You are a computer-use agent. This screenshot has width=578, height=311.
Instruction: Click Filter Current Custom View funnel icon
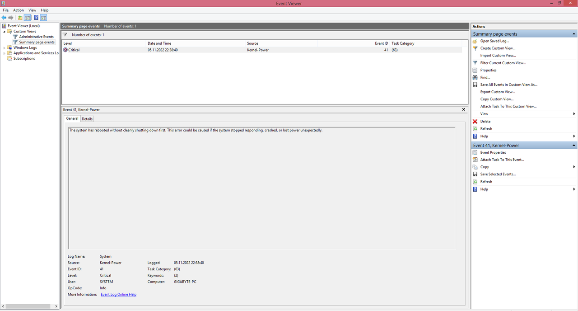pyautogui.click(x=475, y=63)
